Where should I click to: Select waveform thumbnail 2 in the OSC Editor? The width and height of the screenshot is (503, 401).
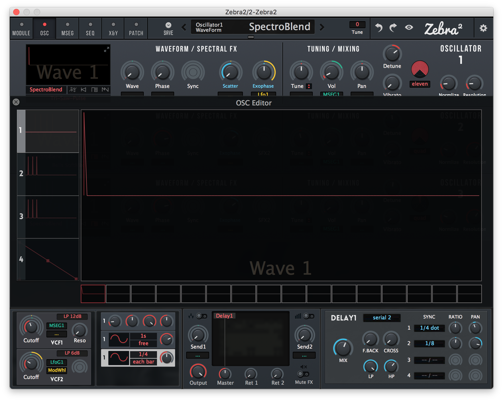tap(48, 174)
